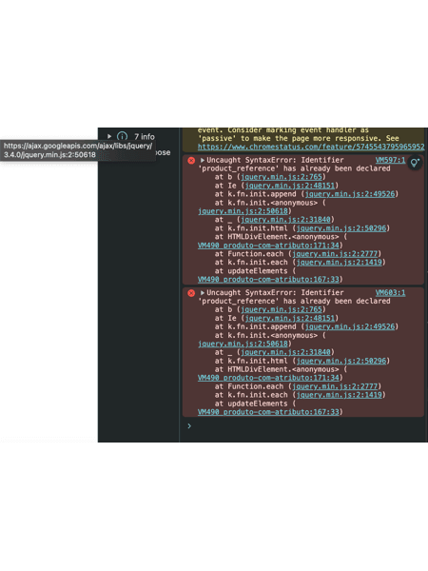Click the console prompt chevron icon

[189, 426]
